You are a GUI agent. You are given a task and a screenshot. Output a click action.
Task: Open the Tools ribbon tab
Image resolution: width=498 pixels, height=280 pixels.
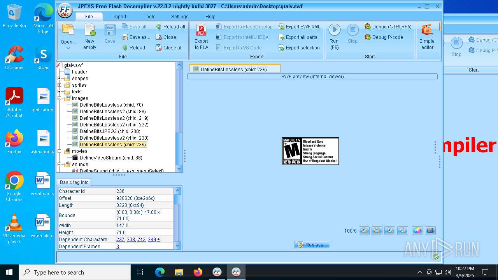[x=149, y=17]
